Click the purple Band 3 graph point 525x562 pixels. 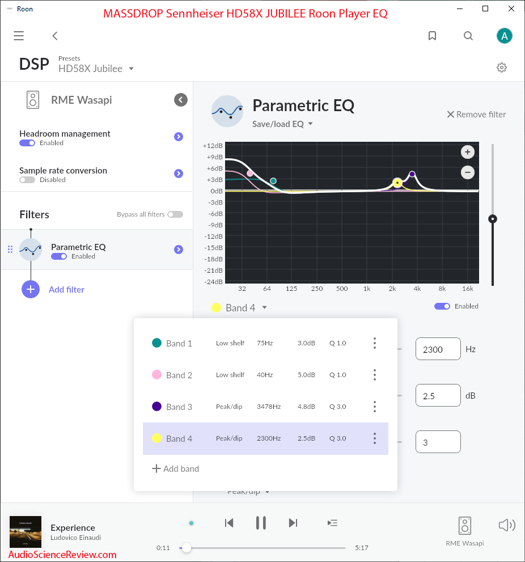pyautogui.click(x=412, y=174)
